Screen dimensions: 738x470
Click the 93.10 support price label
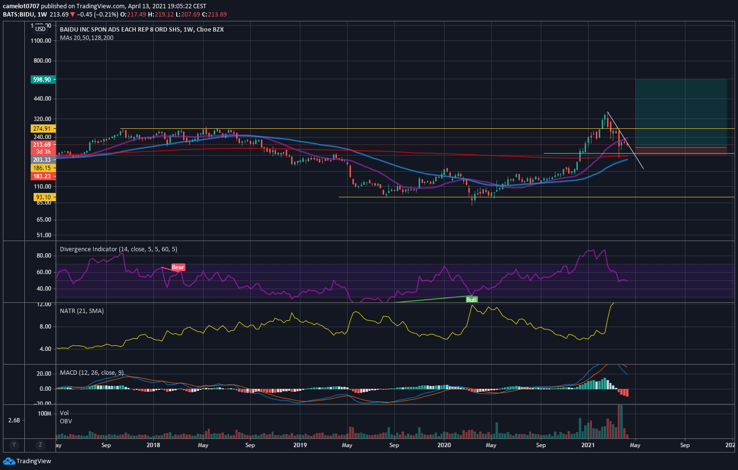click(x=44, y=197)
